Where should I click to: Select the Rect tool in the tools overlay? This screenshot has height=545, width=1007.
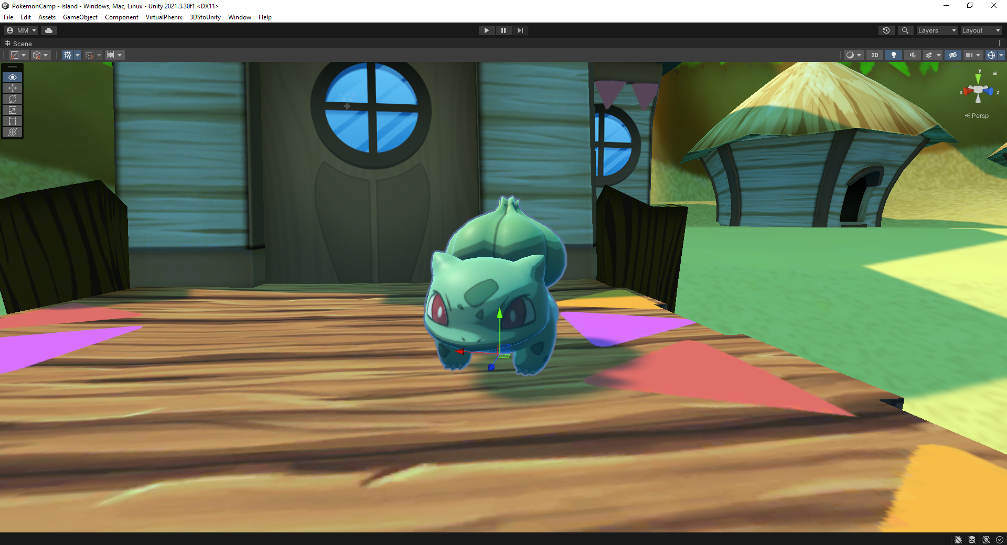(x=13, y=121)
